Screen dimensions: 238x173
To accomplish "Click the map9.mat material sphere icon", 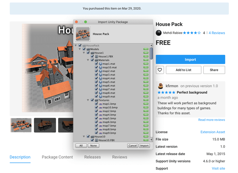I will [101, 96].
